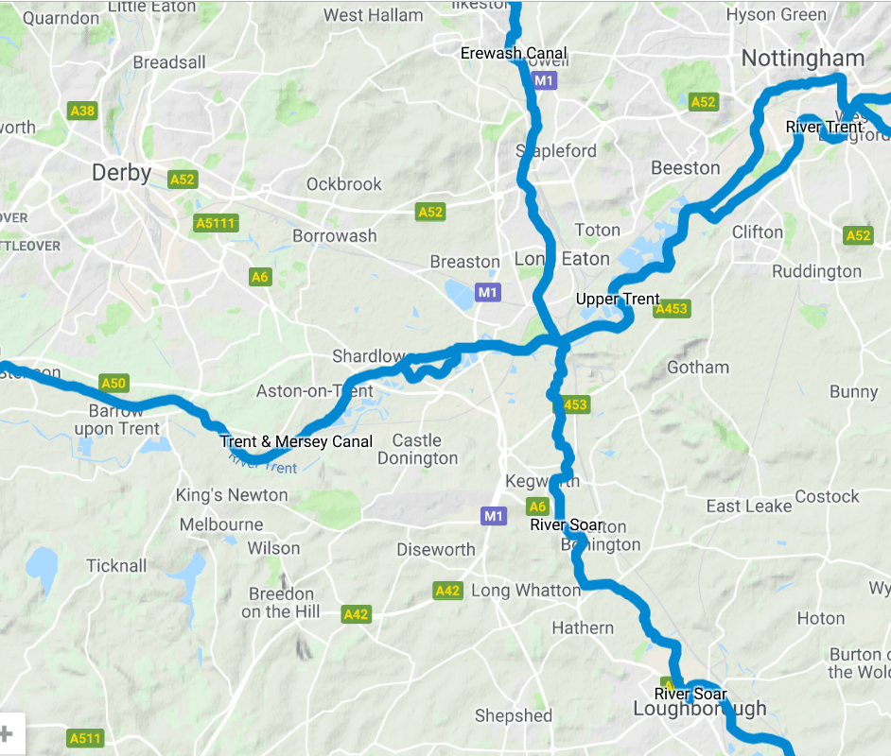Click the A5111 road shield
The height and width of the screenshot is (756, 891).
pyautogui.click(x=216, y=223)
